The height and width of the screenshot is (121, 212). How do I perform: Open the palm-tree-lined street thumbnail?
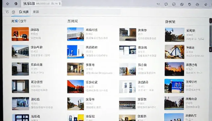[76, 104]
